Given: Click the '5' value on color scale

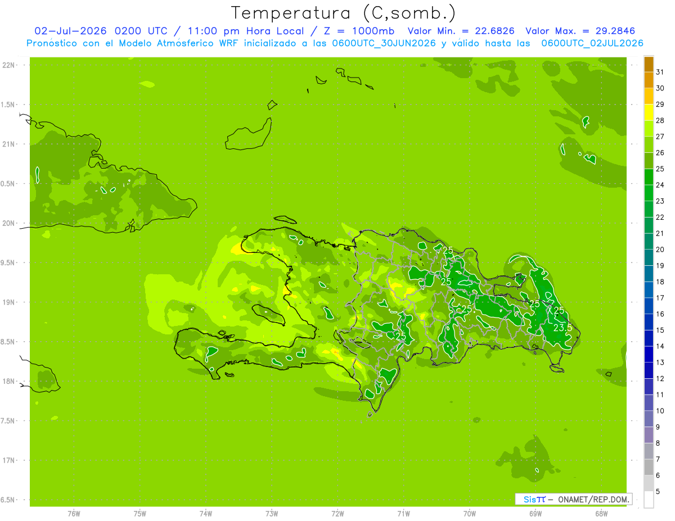Looking at the screenshot, I should [x=658, y=492].
